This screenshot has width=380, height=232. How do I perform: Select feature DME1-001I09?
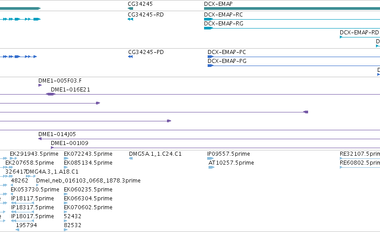(x=70, y=143)
